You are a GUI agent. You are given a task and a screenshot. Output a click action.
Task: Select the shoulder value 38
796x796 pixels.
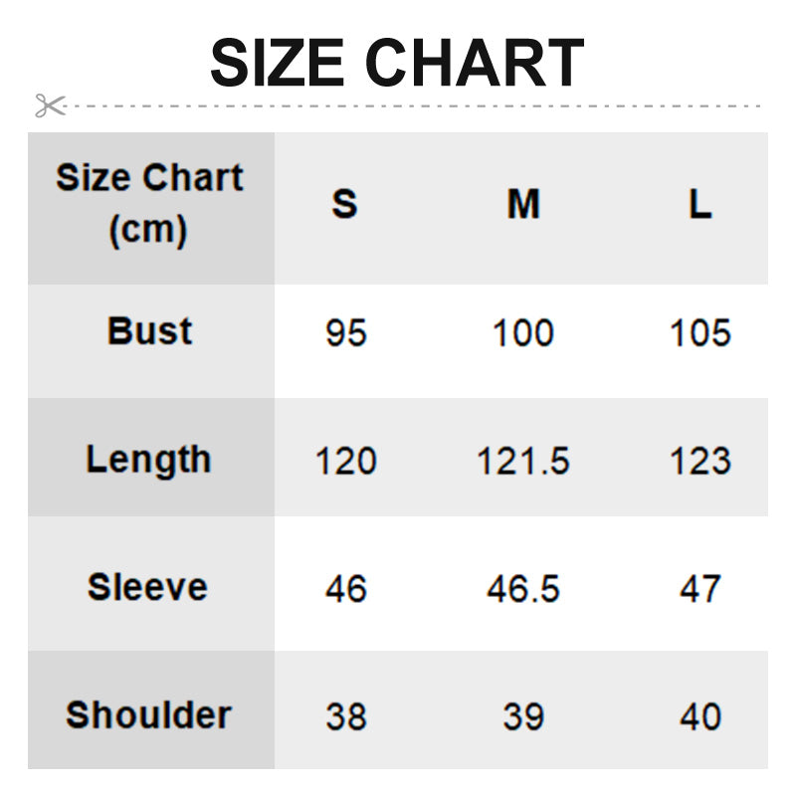pos(346,716)
